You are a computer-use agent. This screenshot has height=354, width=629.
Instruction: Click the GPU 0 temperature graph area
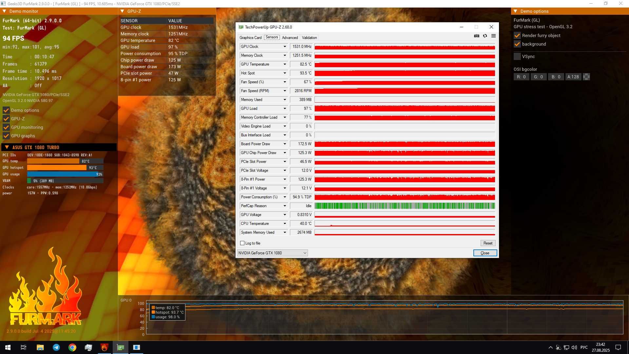[x=385, y=317]
